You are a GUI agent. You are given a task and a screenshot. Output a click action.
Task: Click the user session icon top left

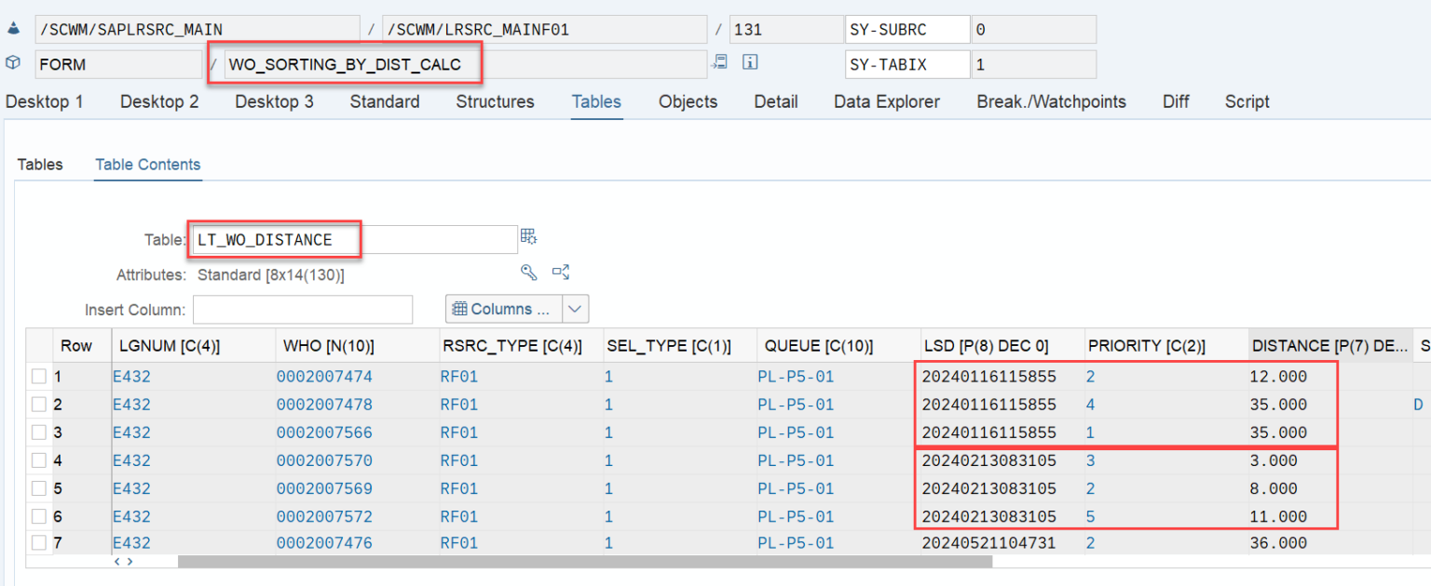pyautogui.click(x=12, y=29)
